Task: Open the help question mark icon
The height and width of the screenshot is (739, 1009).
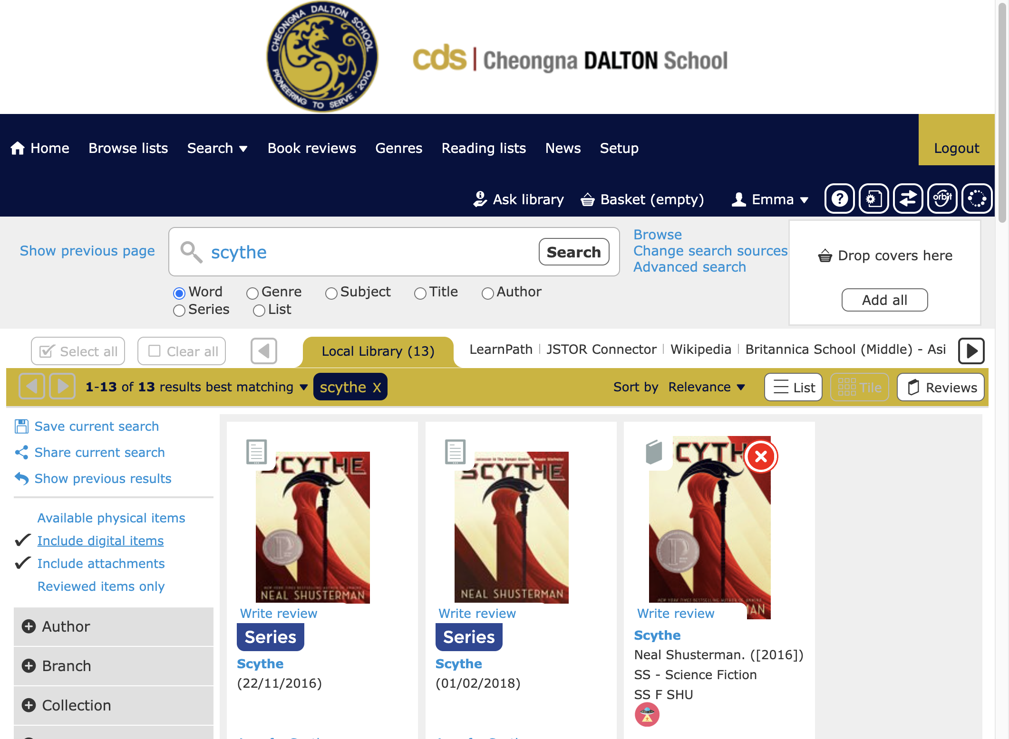Action: coord(840,199)
